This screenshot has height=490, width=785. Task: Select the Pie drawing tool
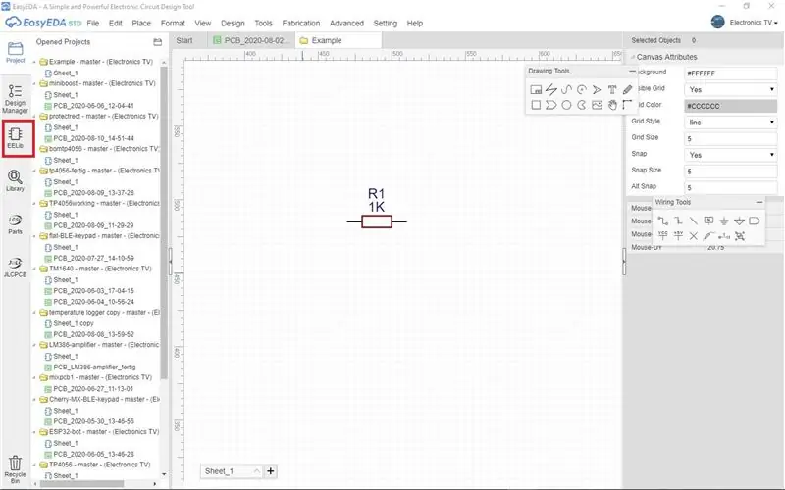coord(581,105)
